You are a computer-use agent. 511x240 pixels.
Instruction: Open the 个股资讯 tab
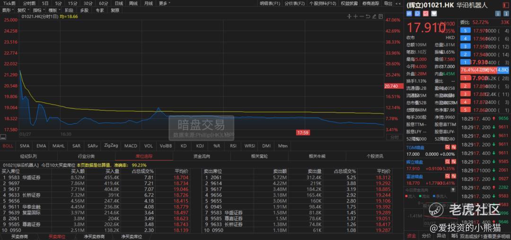pos(375,156)
